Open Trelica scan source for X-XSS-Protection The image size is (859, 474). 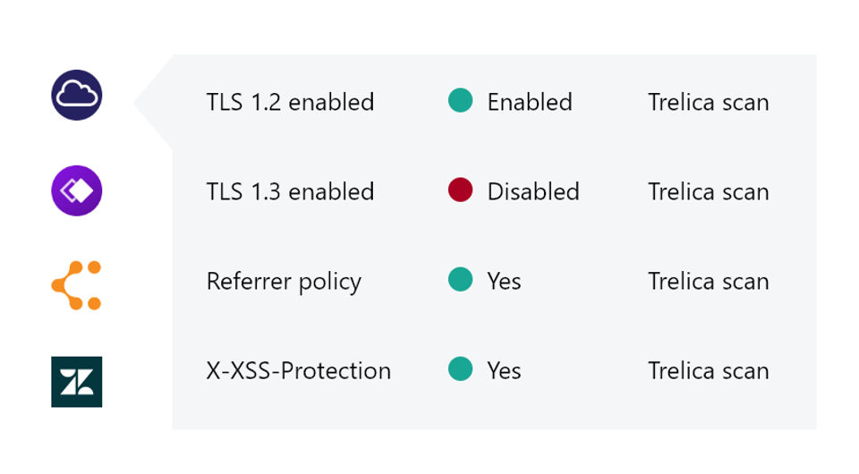pyautogui.click(x=708, y=370)
